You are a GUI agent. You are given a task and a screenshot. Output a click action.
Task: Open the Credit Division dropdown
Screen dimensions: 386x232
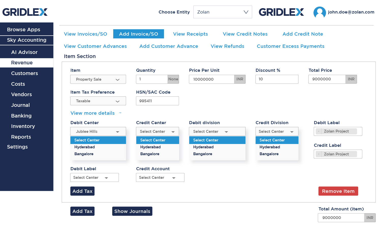tap(277, 132)
